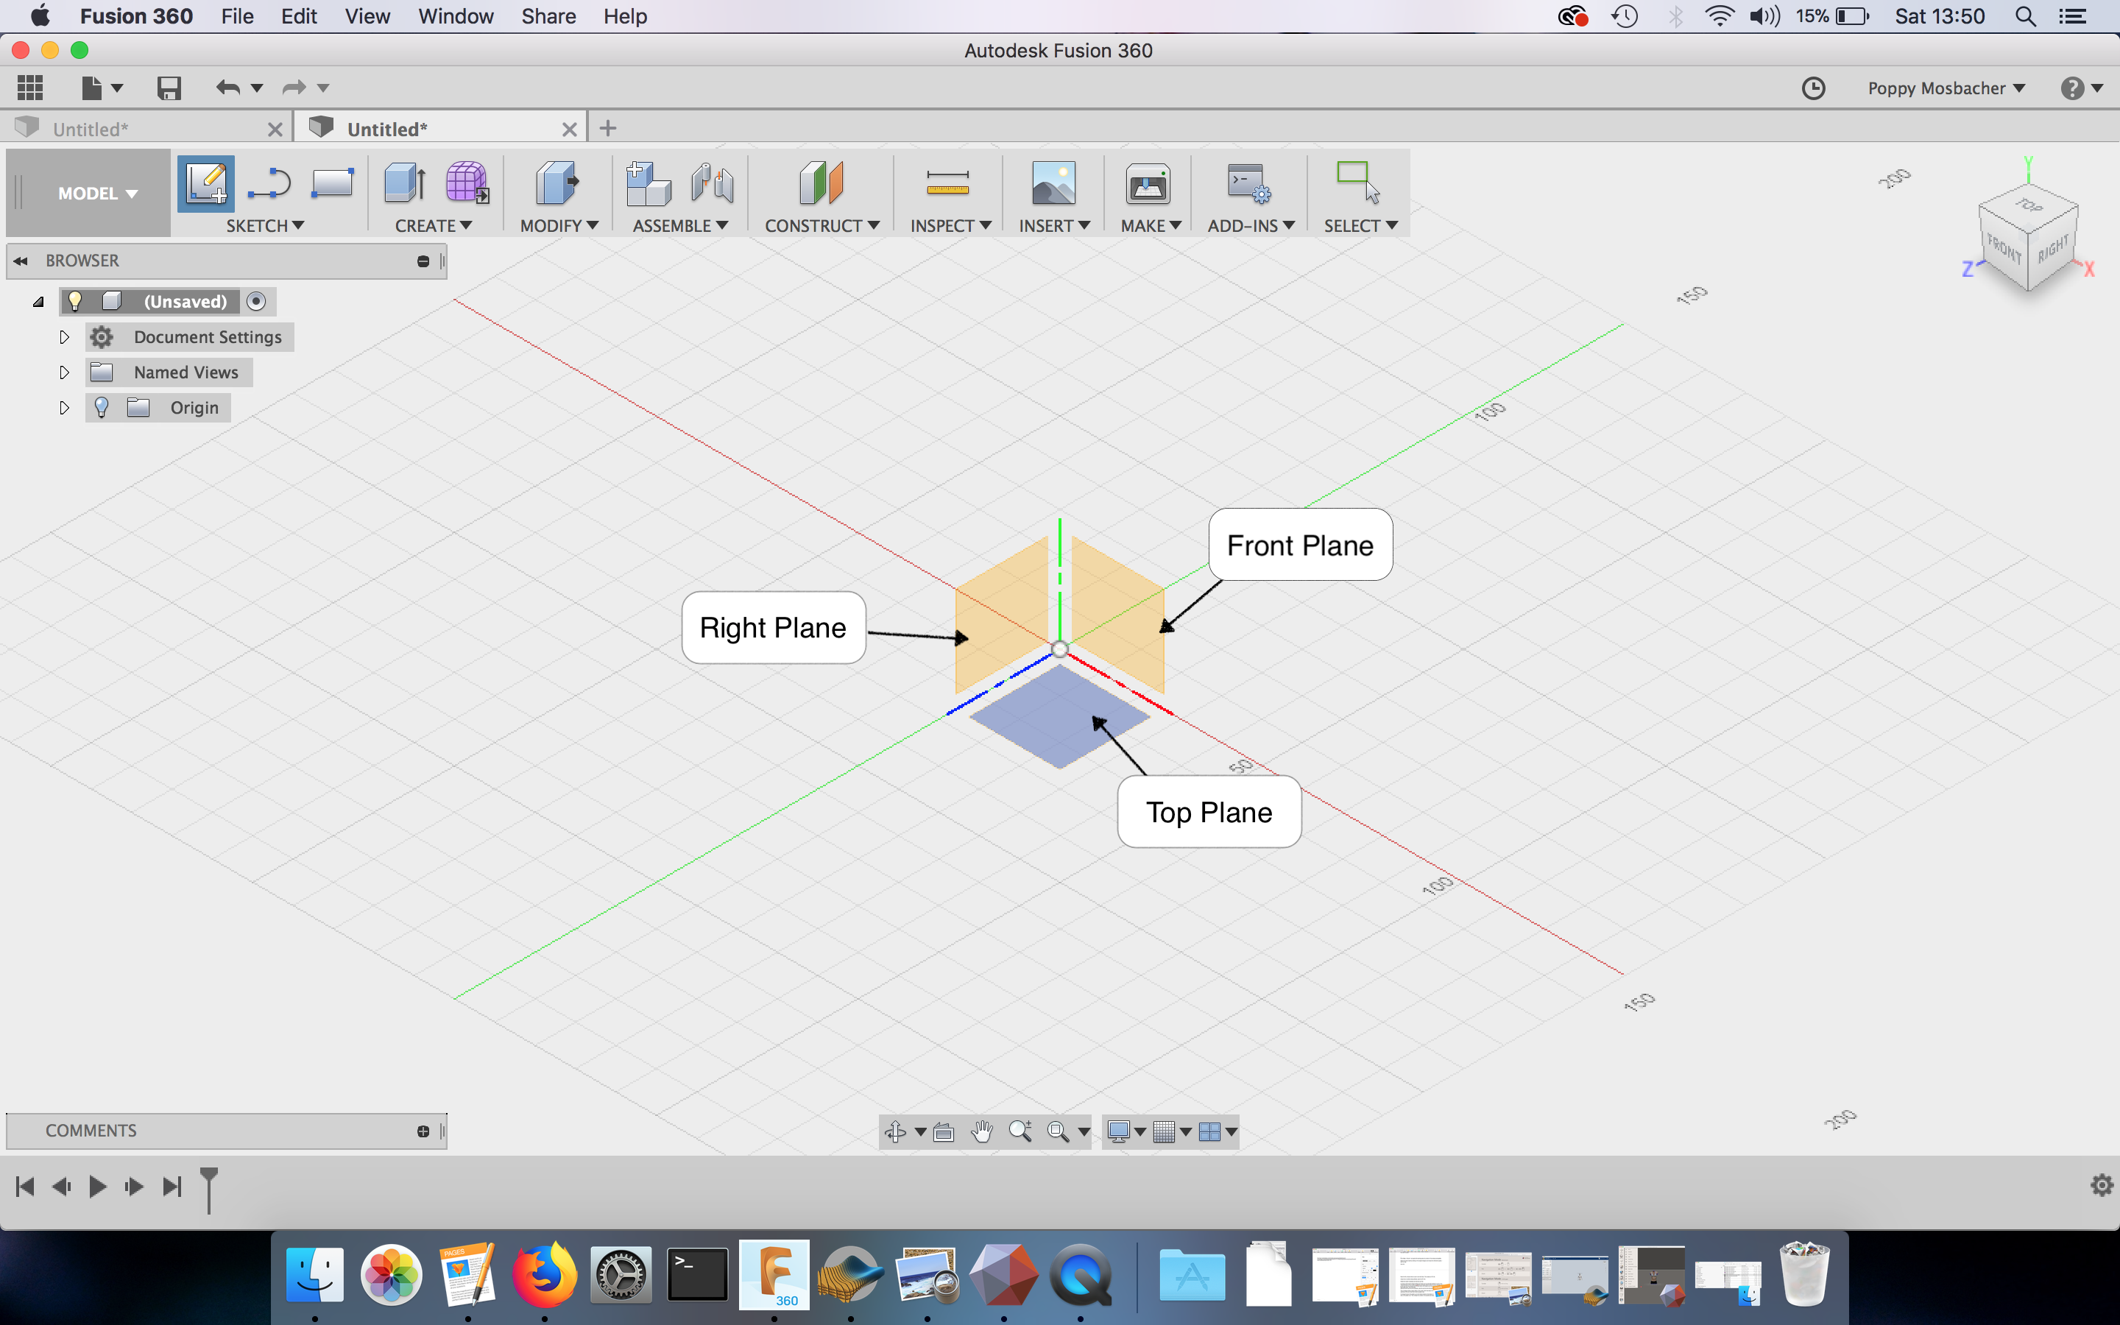Viewport: 2120px width, 1325px height.
Task: Expand the Named Views folder
Action: [x=64, y=372]
